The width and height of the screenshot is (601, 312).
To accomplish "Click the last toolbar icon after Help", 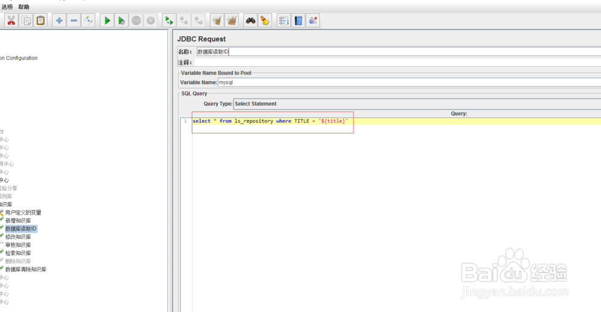I will 313,20.
